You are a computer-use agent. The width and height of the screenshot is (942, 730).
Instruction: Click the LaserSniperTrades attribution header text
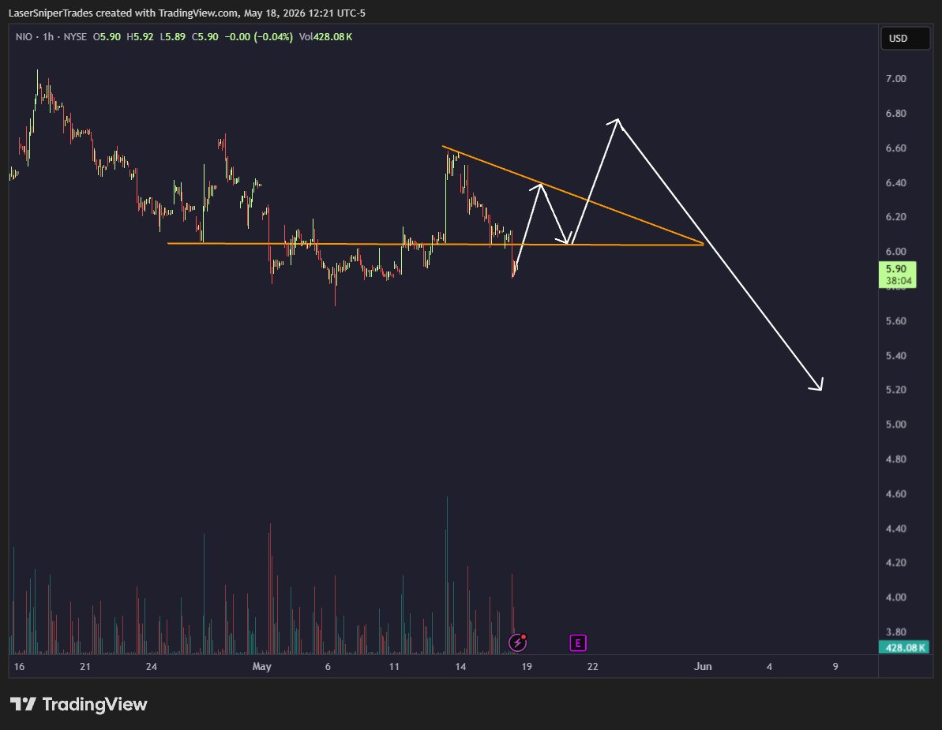coord(187,13)
